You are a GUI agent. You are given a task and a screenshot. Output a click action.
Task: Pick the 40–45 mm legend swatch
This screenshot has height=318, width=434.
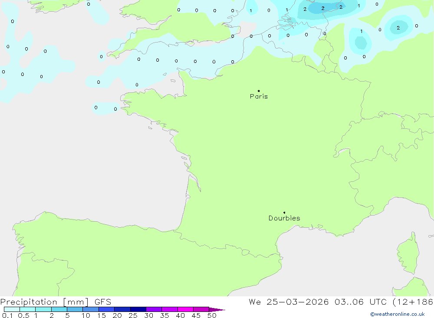tap(185, 309)
